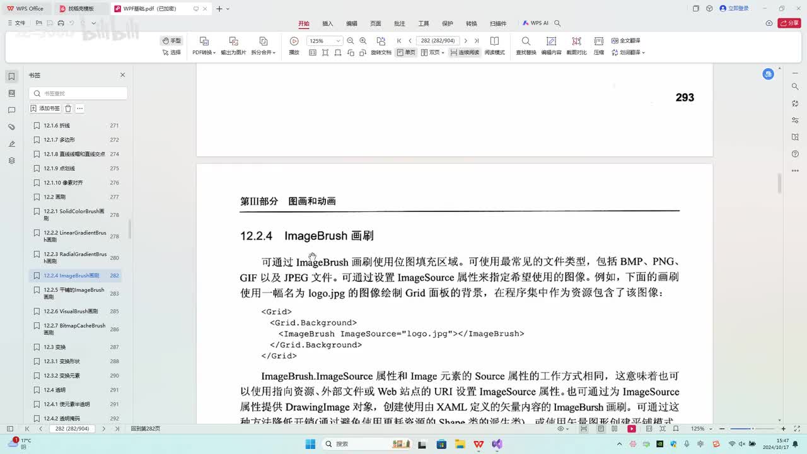This screenshot has width=807, height=454.
Task: Start the 播放 slideshow playback
Action: pos(294,46)
